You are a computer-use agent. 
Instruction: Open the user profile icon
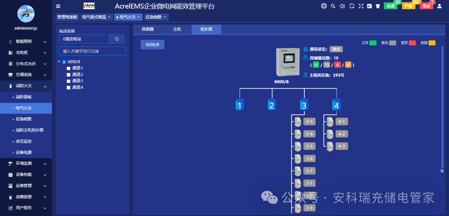pyautogui.click(x=439, y=6)
